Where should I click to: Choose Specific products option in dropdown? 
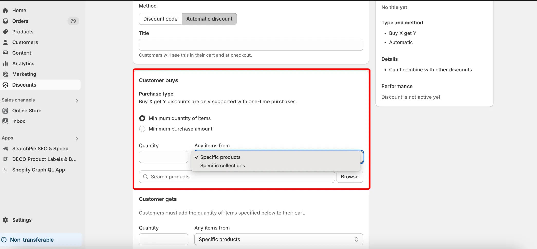pyautogui.click(x=276, y=157)
